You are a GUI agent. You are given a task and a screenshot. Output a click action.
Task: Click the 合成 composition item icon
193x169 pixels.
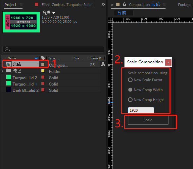click(x=9, y=64)
